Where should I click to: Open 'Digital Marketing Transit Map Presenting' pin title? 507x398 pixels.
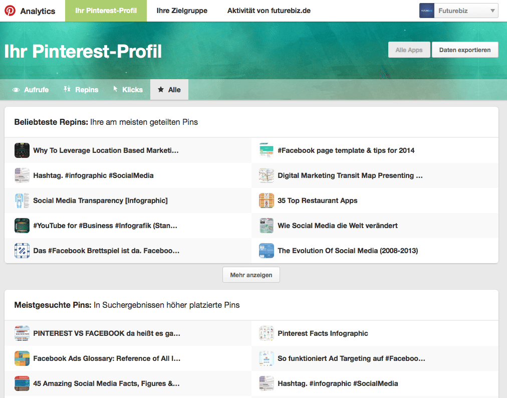pyautogui.click(x=350, y=175)
